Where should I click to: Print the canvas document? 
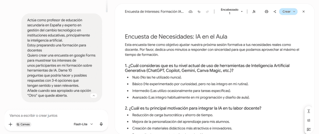[x=267, y=12]
